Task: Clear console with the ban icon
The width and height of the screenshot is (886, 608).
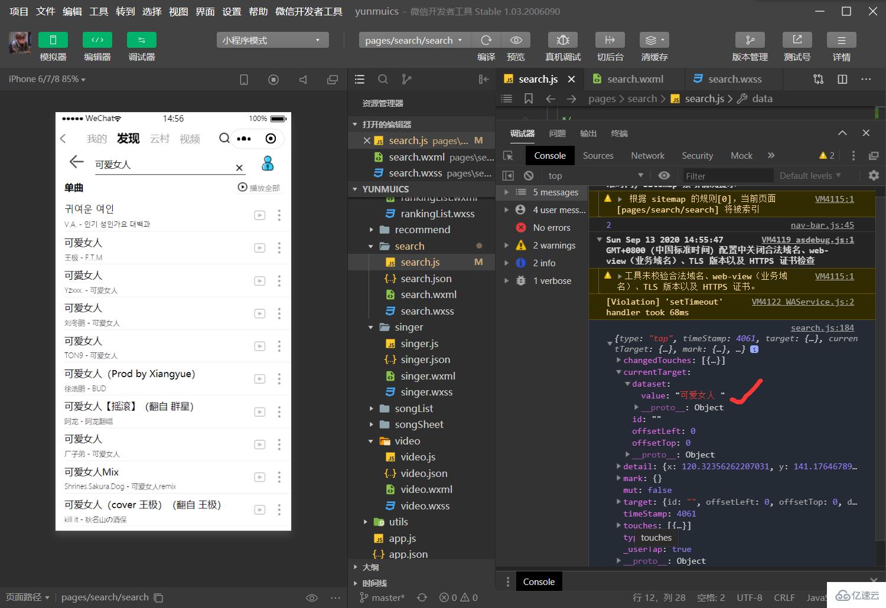Action: (x=529, y=176)
